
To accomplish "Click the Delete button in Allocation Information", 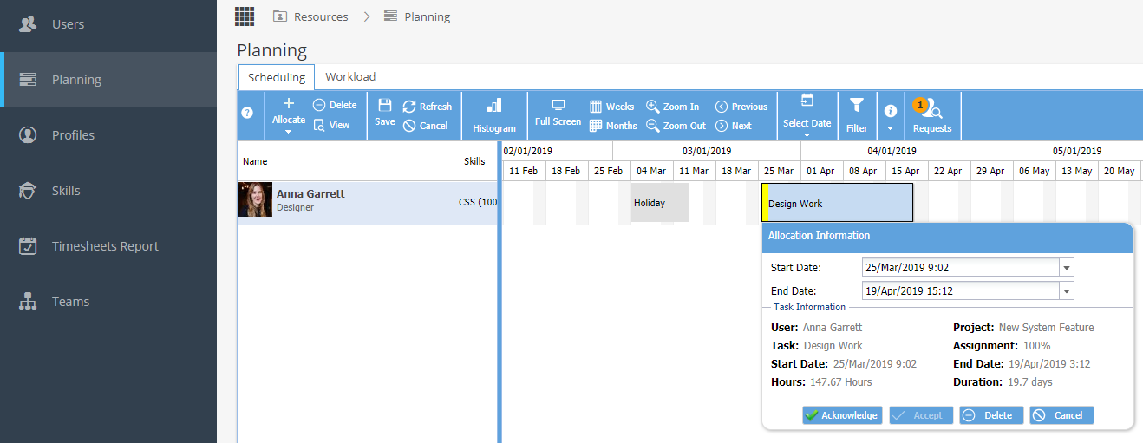I will click(x=991, y=415).
